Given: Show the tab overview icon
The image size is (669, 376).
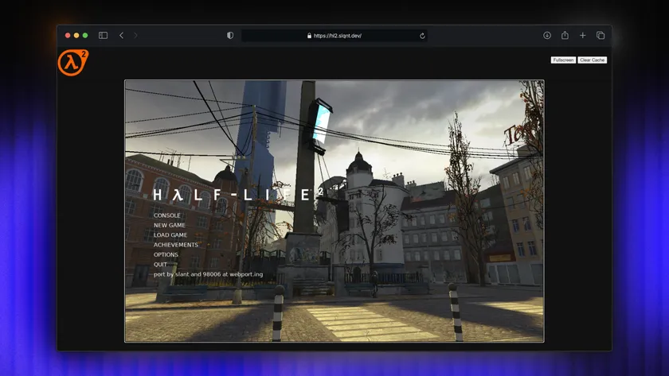Looking at the screenshot, I should tap(601, 35).
